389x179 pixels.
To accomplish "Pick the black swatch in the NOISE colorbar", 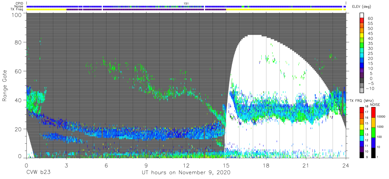I will pyautogui.click(x=373, y=152).
